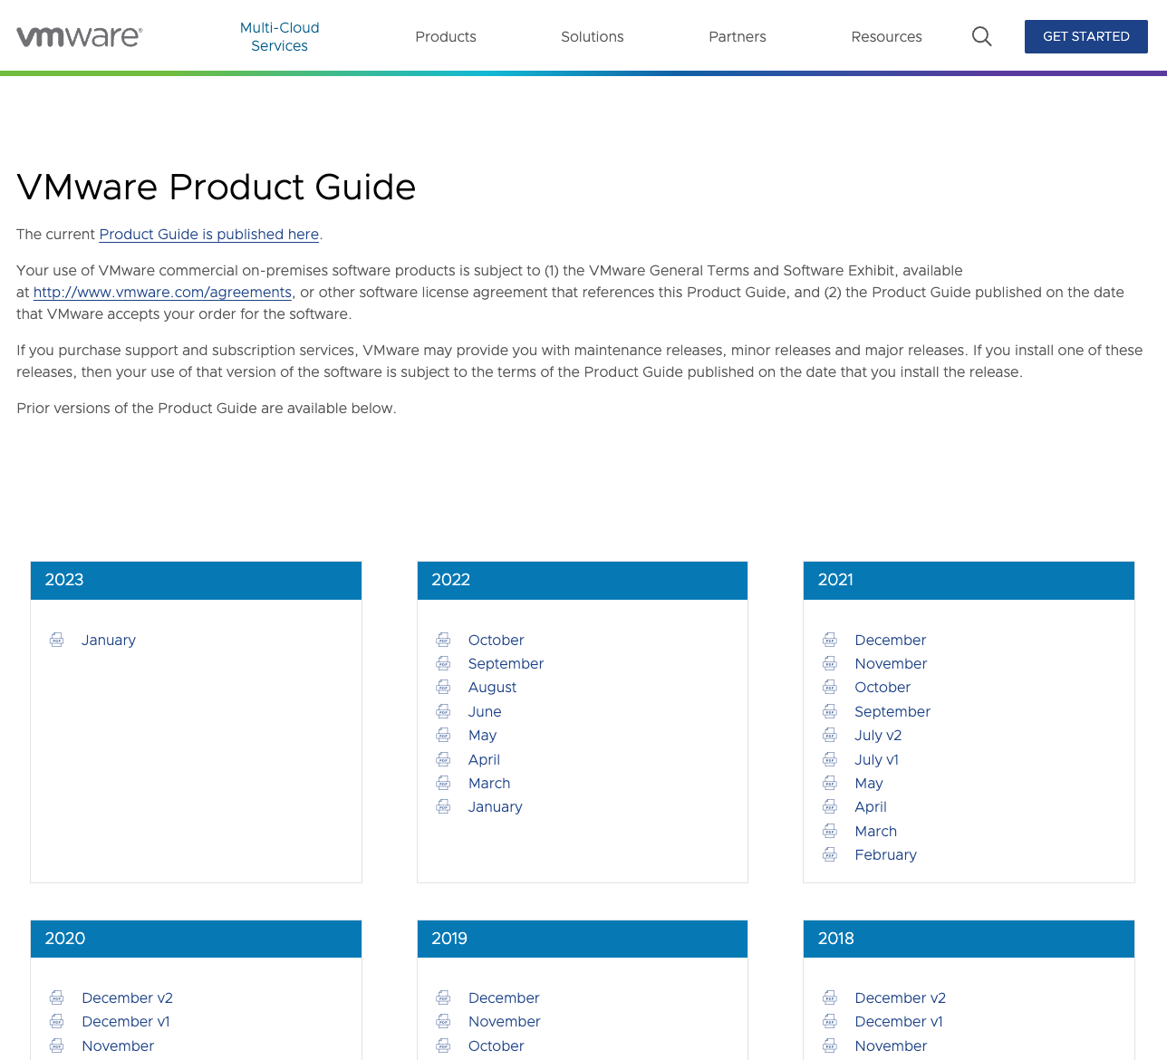This screenshot has width=1167, height=1060.
Task: Open the July v1 product guide
Action: pyautogui.click(x=876, y=759)
